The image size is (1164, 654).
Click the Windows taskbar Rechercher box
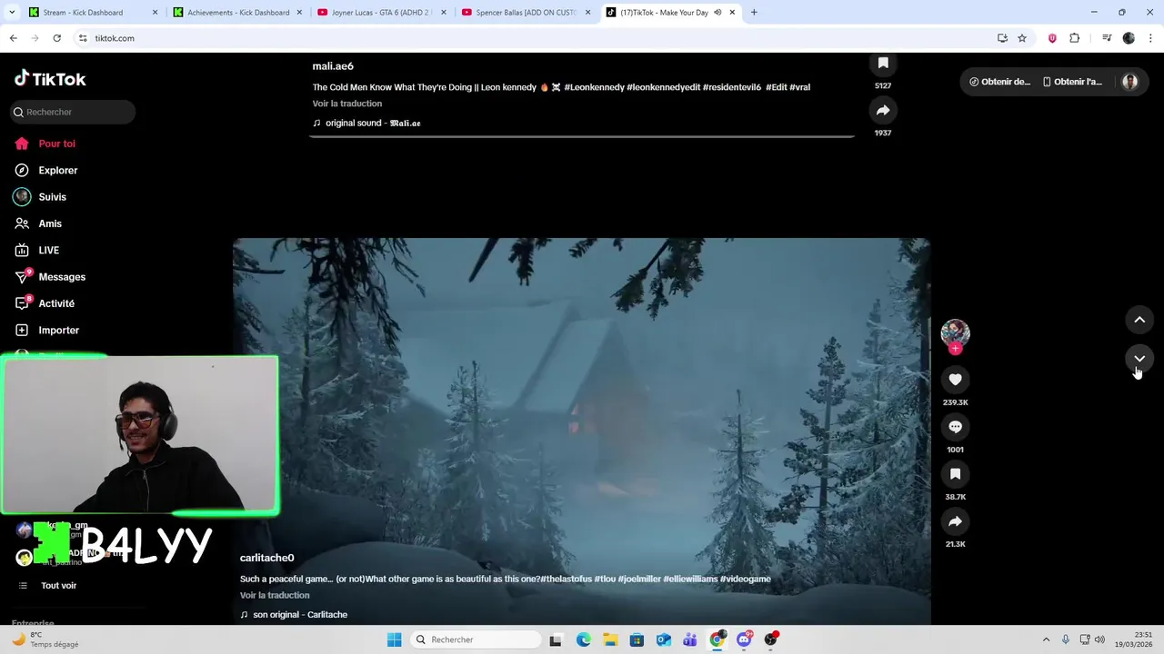click(x=476, y=639)
